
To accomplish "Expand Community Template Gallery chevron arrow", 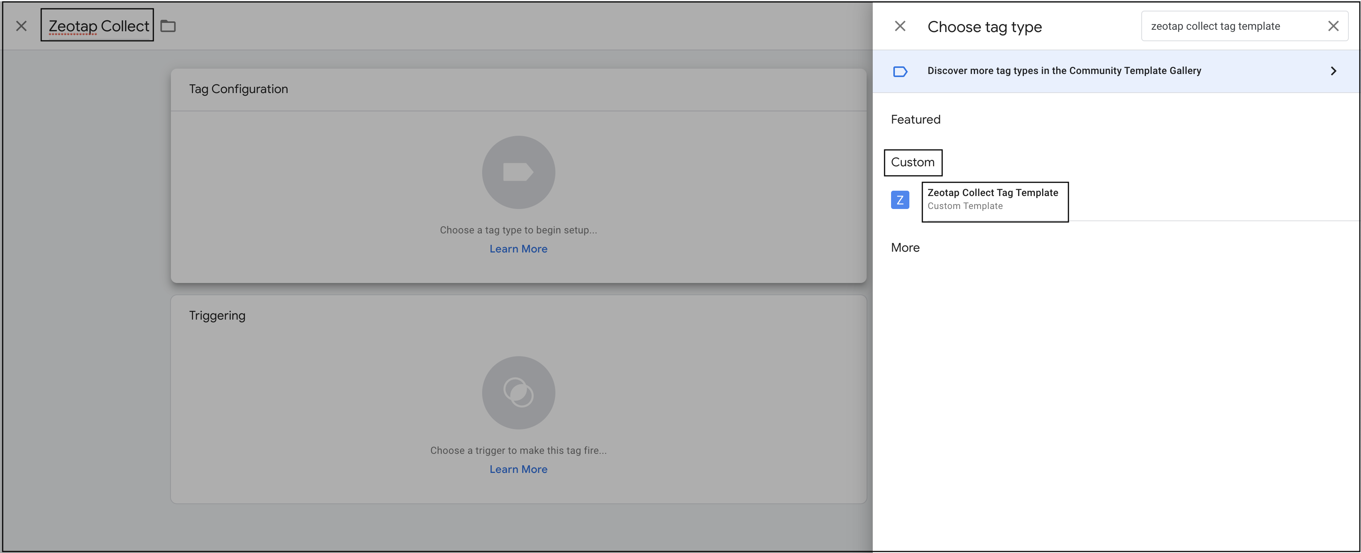I will (1333, 71).
